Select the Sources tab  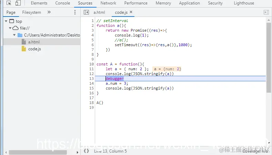(x=85, y=3)
